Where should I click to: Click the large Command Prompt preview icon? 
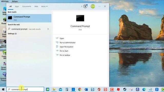coord(80,18)
